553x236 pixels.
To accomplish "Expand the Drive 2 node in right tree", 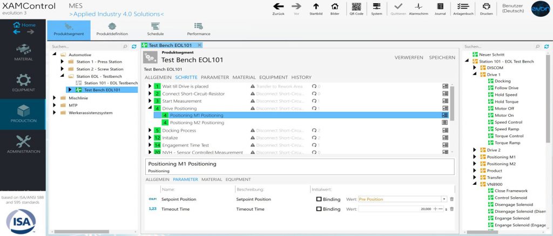I will (x=475, y=150).
